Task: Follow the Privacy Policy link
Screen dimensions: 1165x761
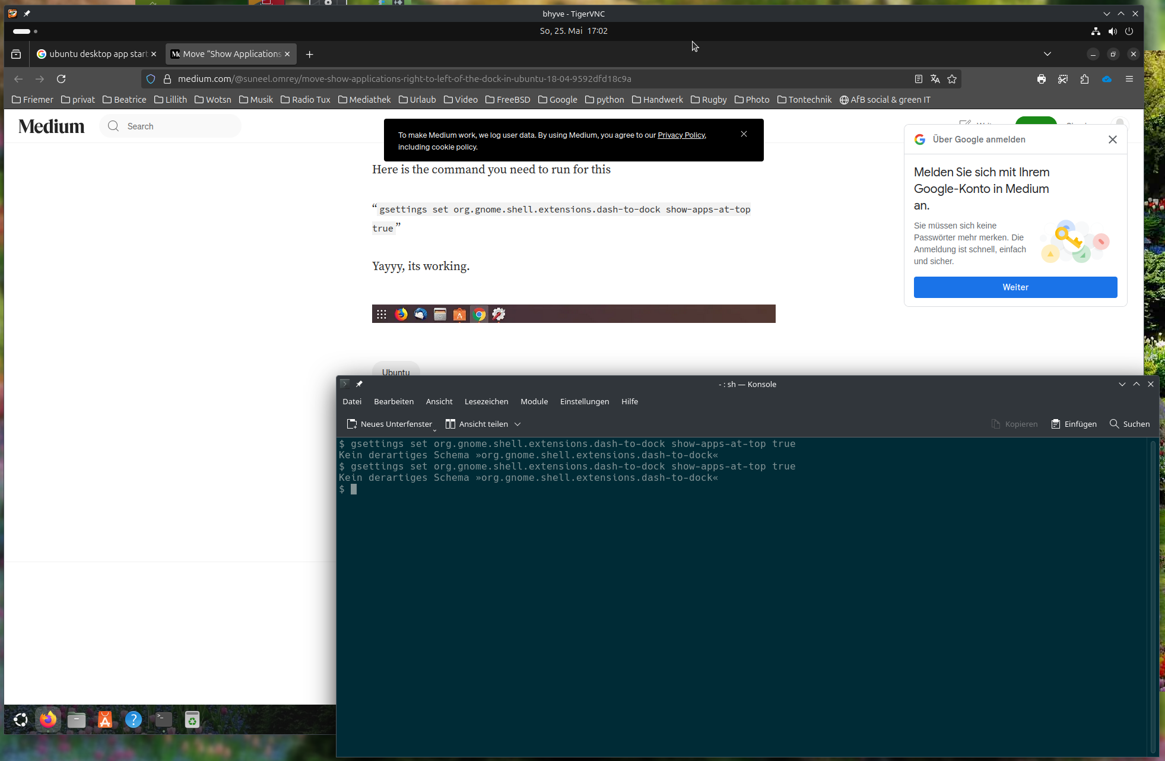Action: point(681,135)
